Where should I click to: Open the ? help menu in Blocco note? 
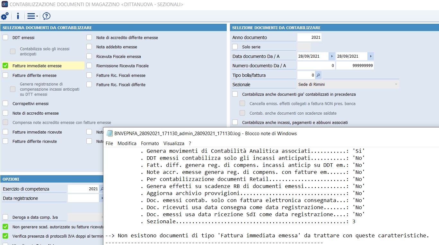[190, 143]
